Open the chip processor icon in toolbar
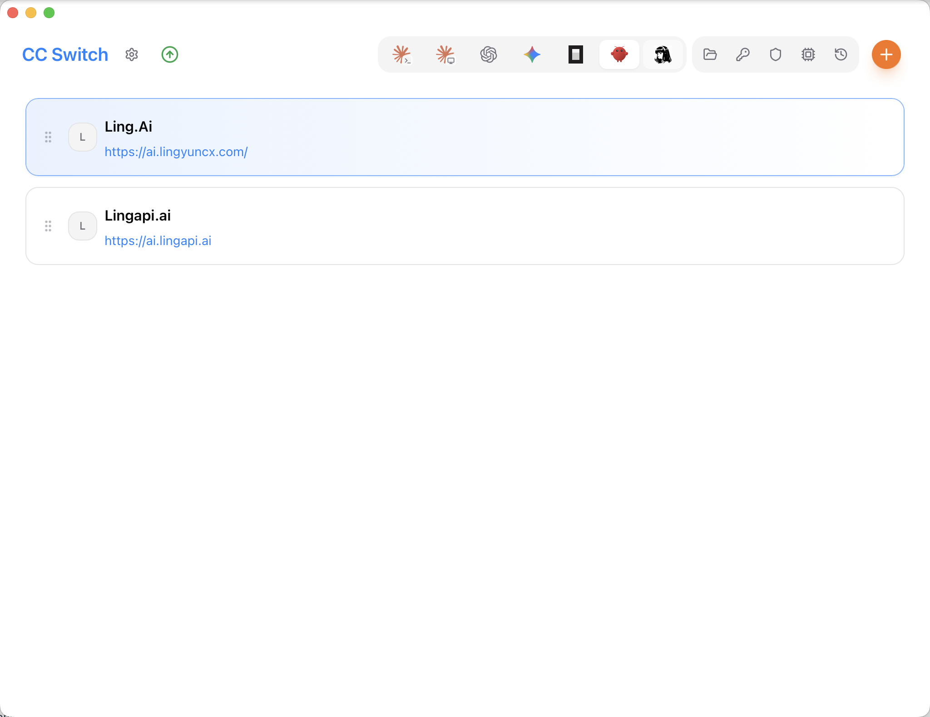930x717 pixels. pos(808,54)
